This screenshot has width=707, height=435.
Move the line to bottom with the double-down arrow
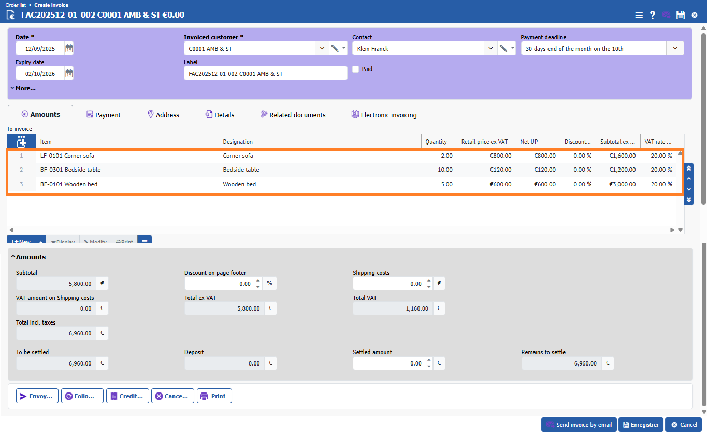(688, 200)
